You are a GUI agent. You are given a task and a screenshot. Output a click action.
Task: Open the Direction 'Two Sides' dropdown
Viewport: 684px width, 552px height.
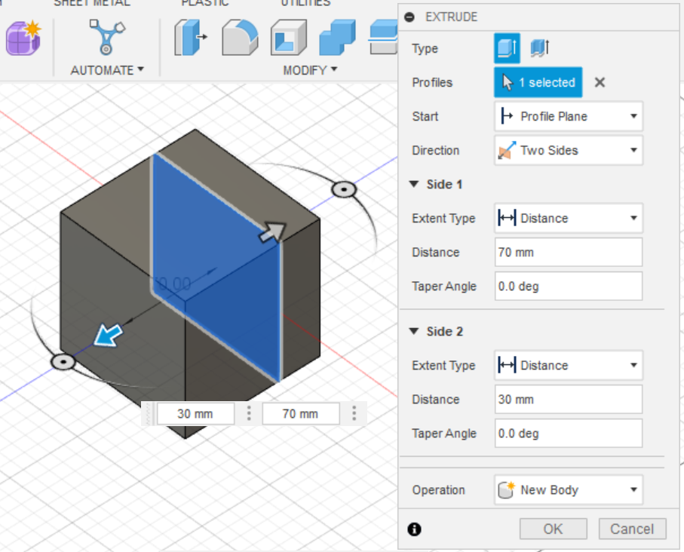tap(569, 150)
